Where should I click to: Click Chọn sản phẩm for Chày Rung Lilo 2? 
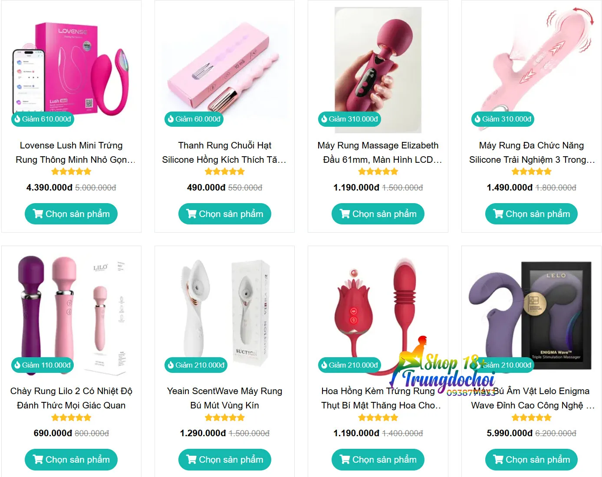(71, 460)
